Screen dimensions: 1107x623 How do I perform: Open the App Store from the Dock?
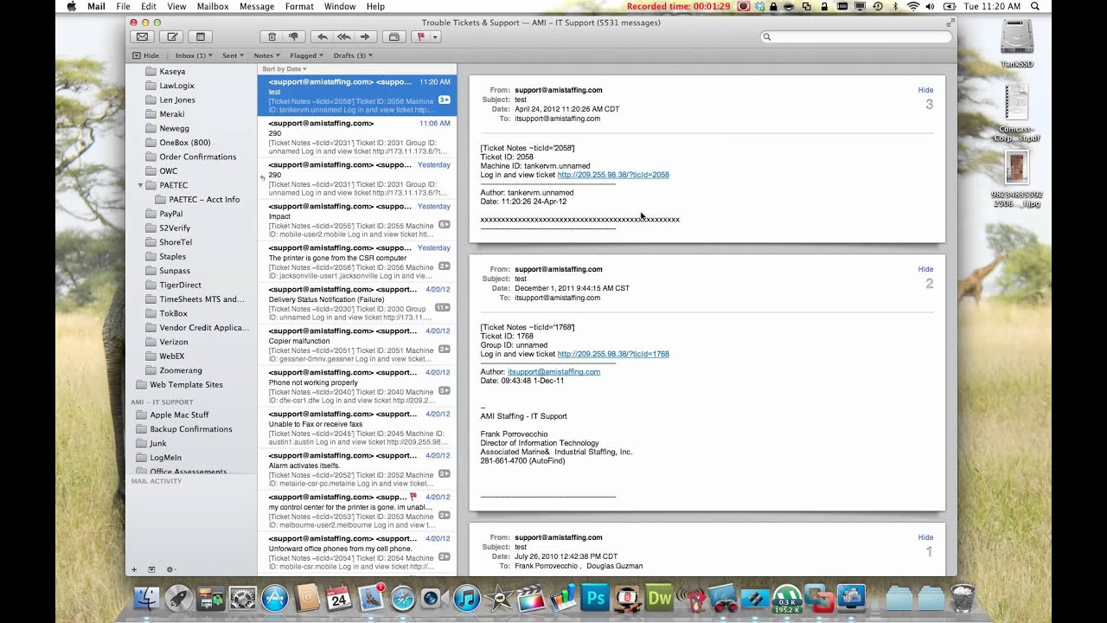275,598
